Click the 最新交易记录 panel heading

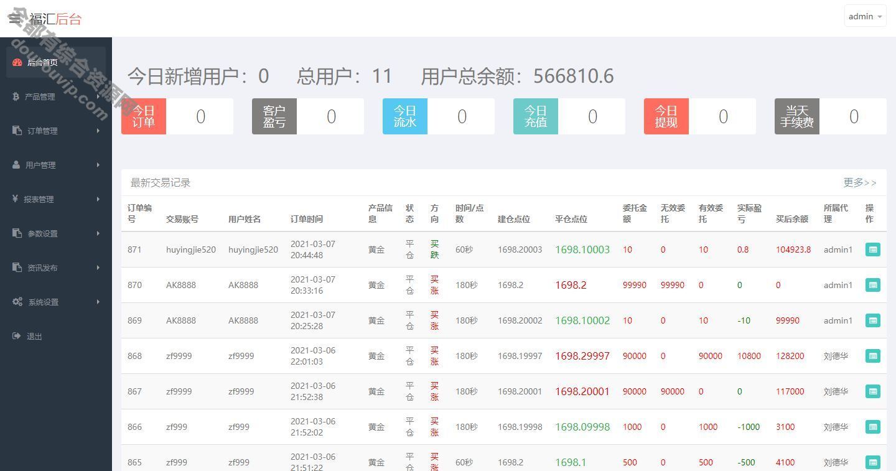click(x=161, y=182)
